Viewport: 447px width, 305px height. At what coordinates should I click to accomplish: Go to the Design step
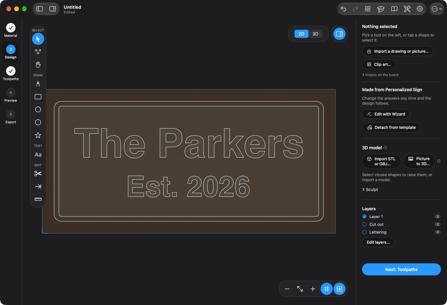[x=11, y=52]
